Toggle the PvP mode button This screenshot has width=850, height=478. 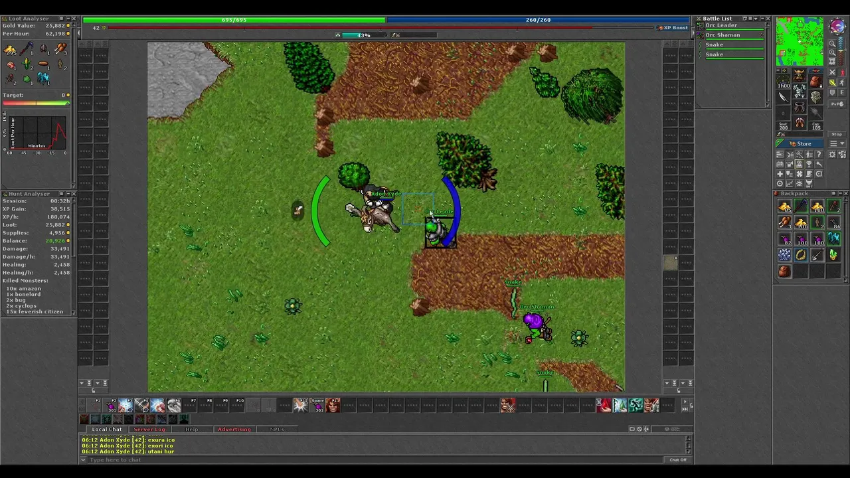tap(837, 104)
